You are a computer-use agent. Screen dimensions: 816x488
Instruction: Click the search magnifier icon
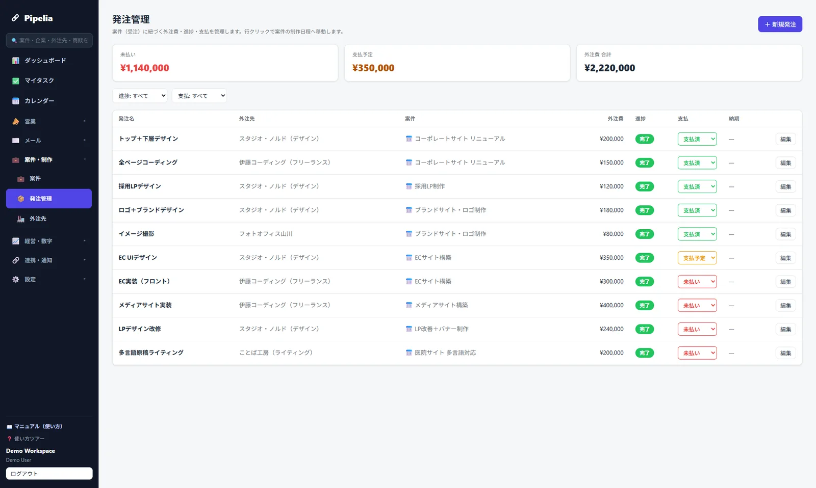(14, 40)
